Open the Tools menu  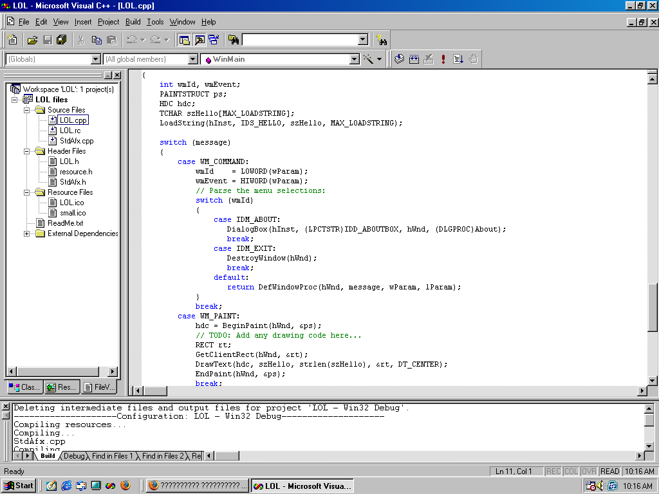click(155, 22)
